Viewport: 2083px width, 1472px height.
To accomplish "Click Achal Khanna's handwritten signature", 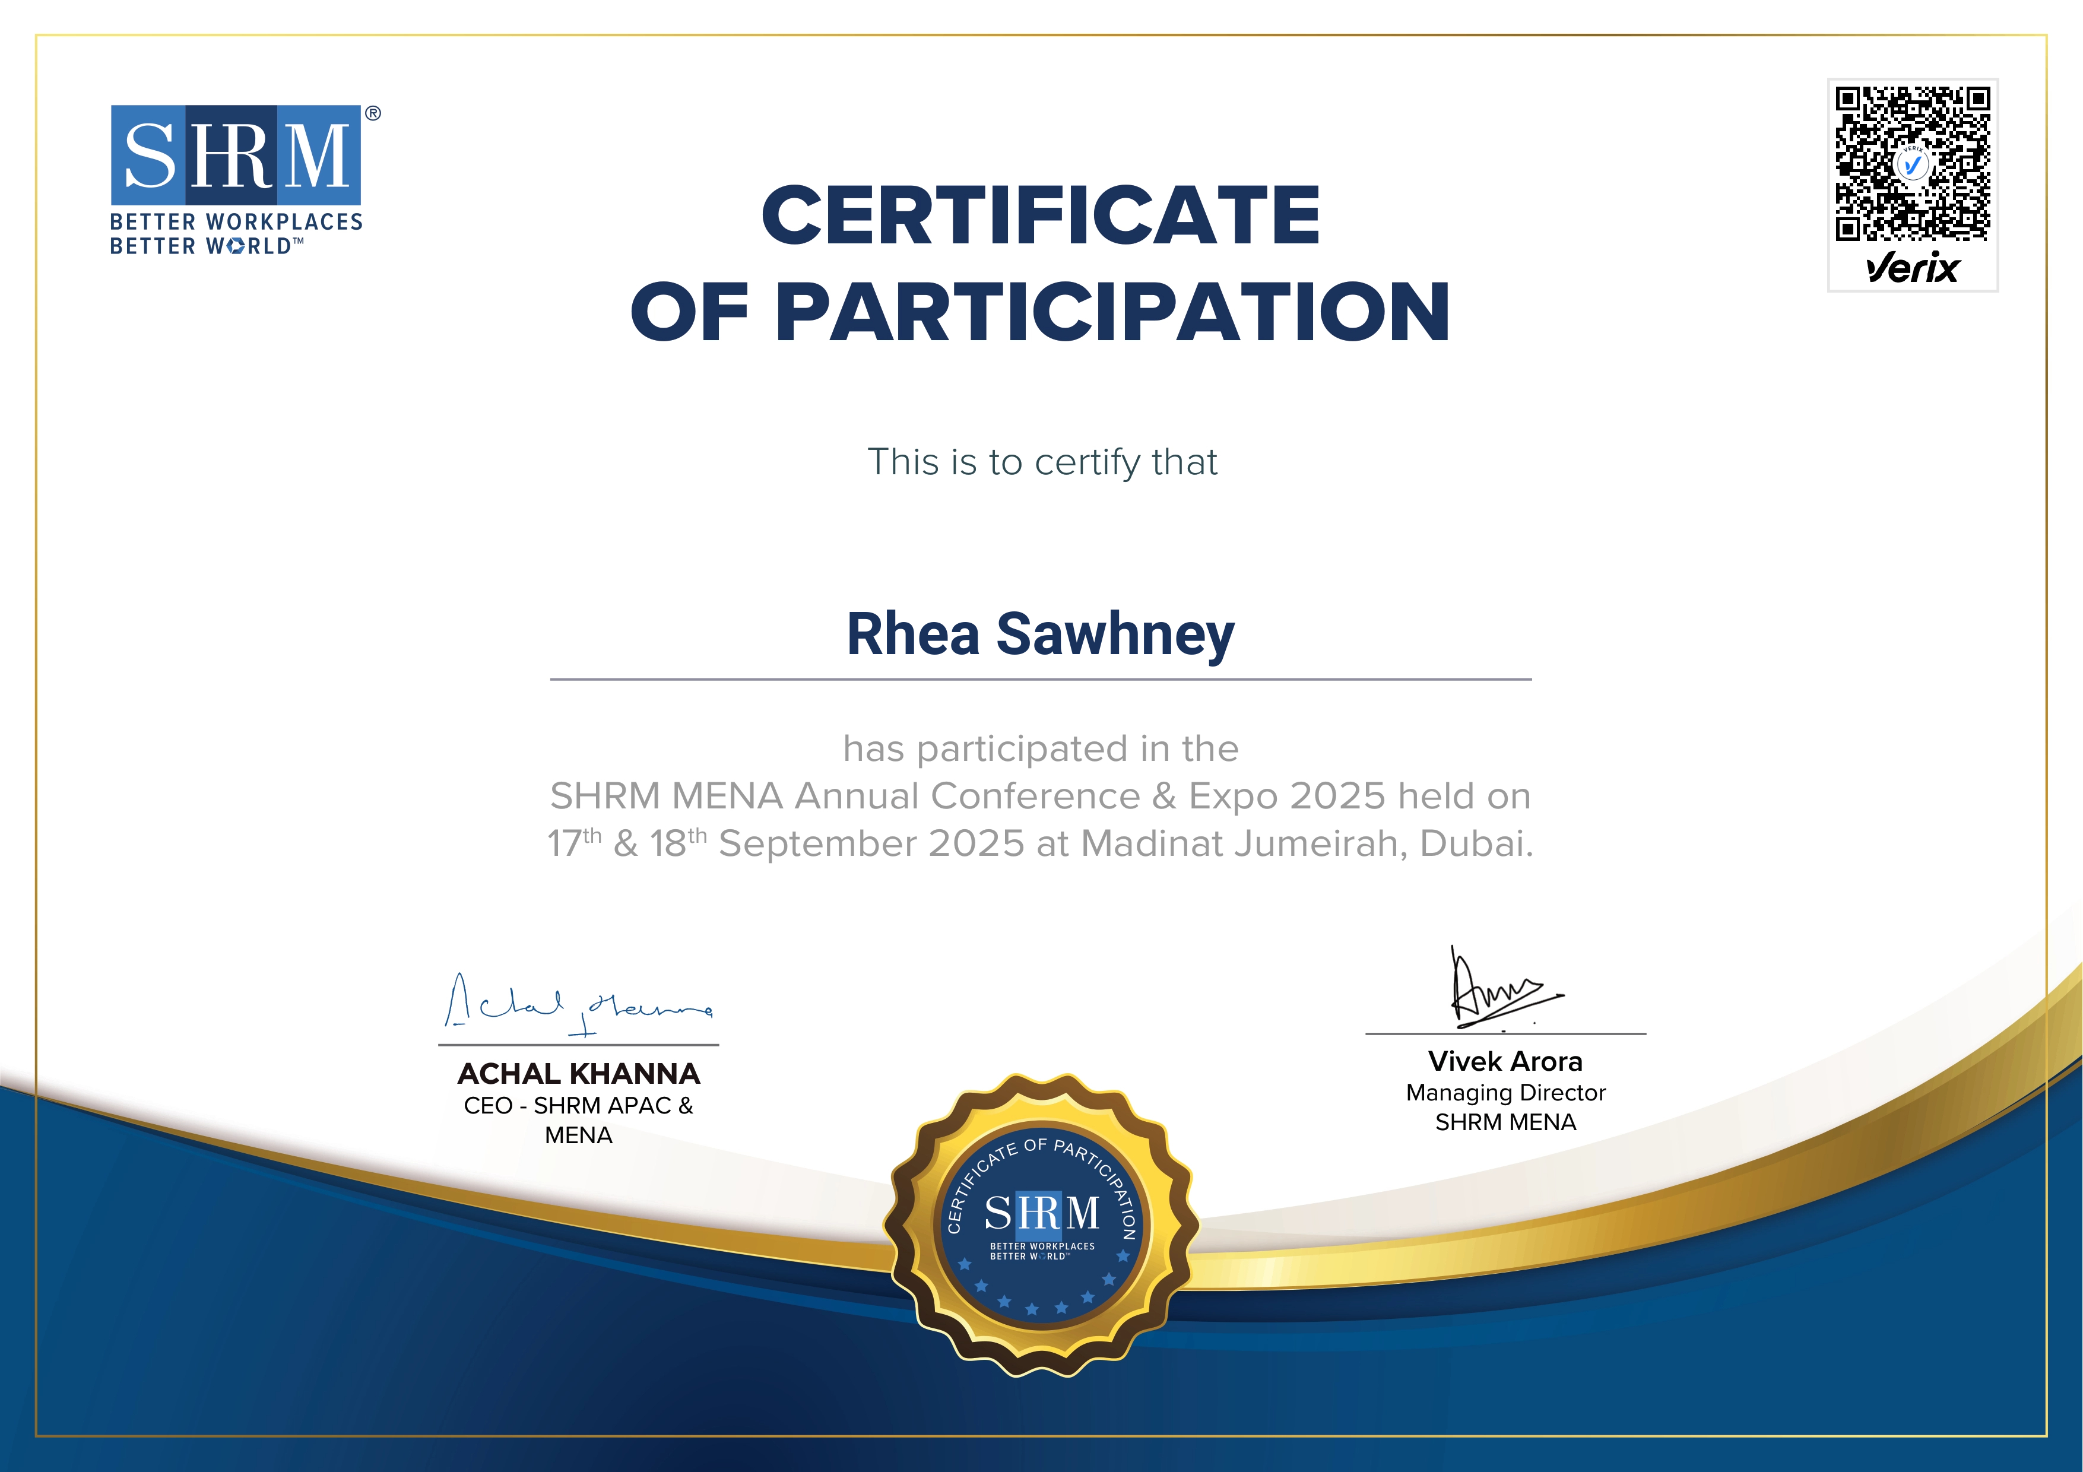I will [x=579, y=1005].
